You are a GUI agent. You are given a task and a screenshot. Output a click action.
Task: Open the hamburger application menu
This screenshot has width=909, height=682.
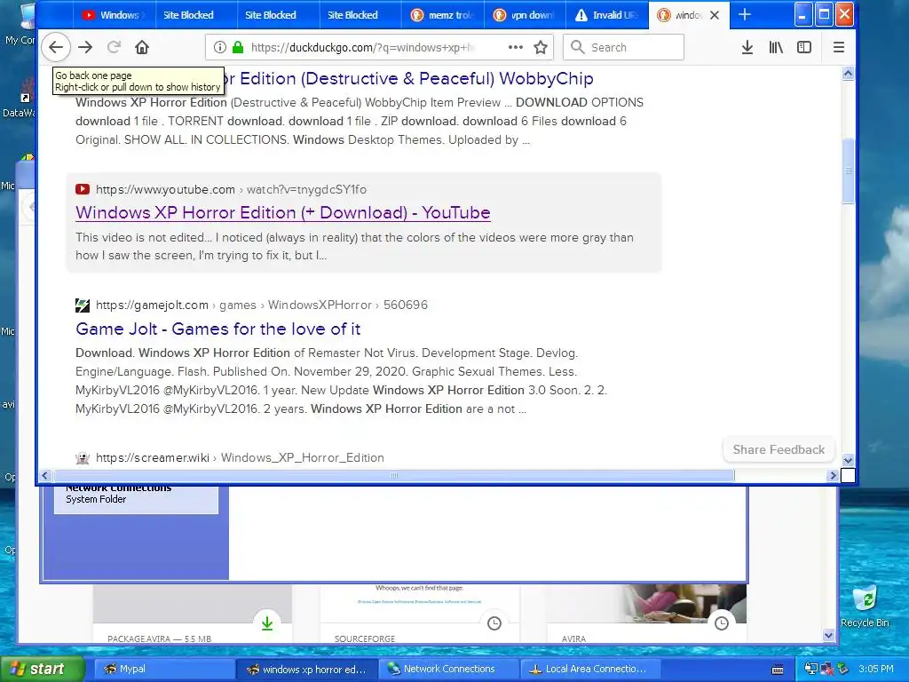point(838,48)
